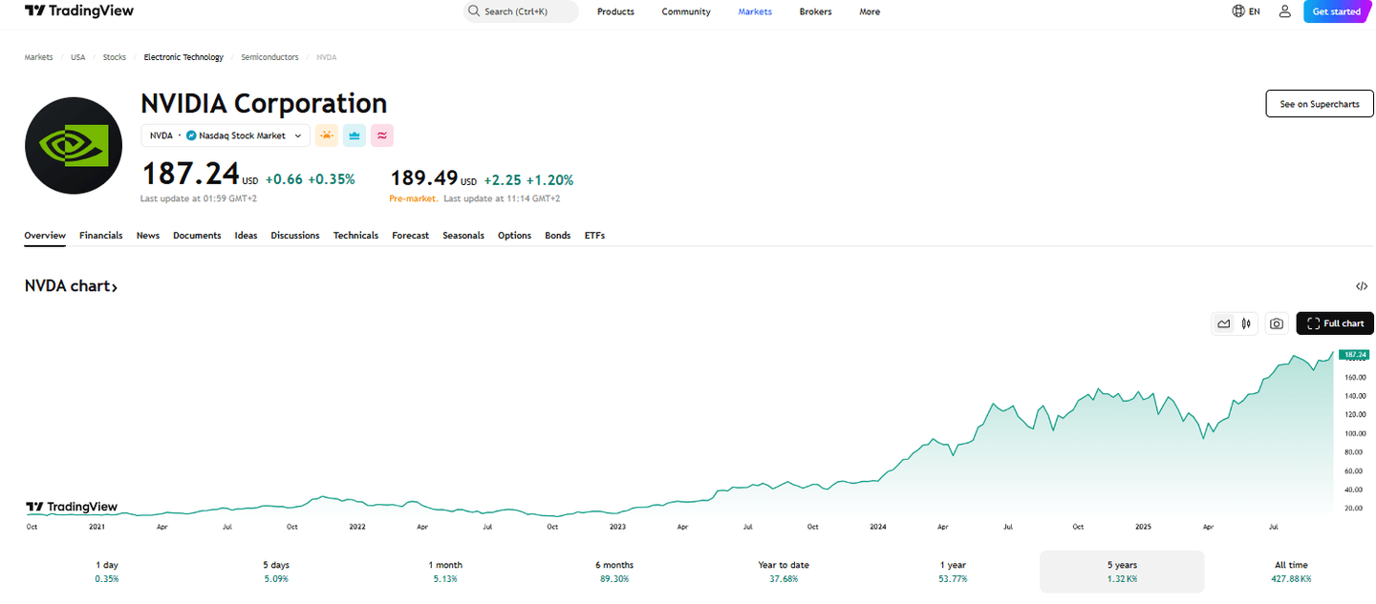Switch to the Financials tab
Screen dimensions: 1376x604
(x=100, y=235)
